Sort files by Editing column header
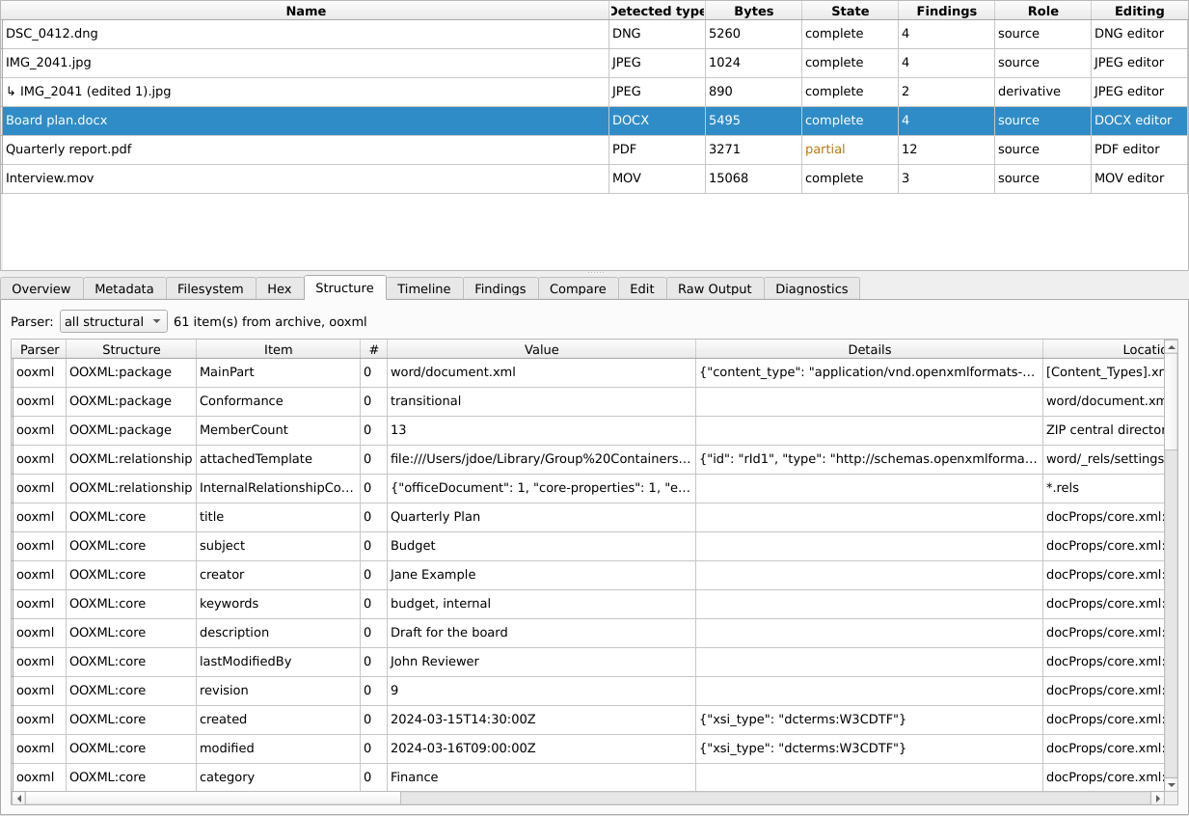 (x=1139, y=11)
